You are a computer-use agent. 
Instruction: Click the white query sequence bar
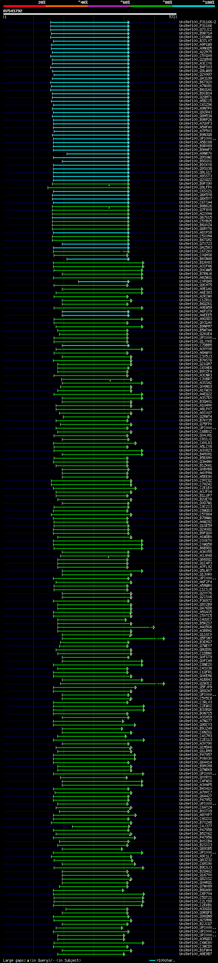[90, 14]
